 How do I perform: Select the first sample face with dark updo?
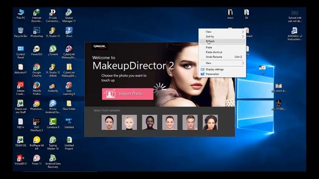click(x=109, y=122)
